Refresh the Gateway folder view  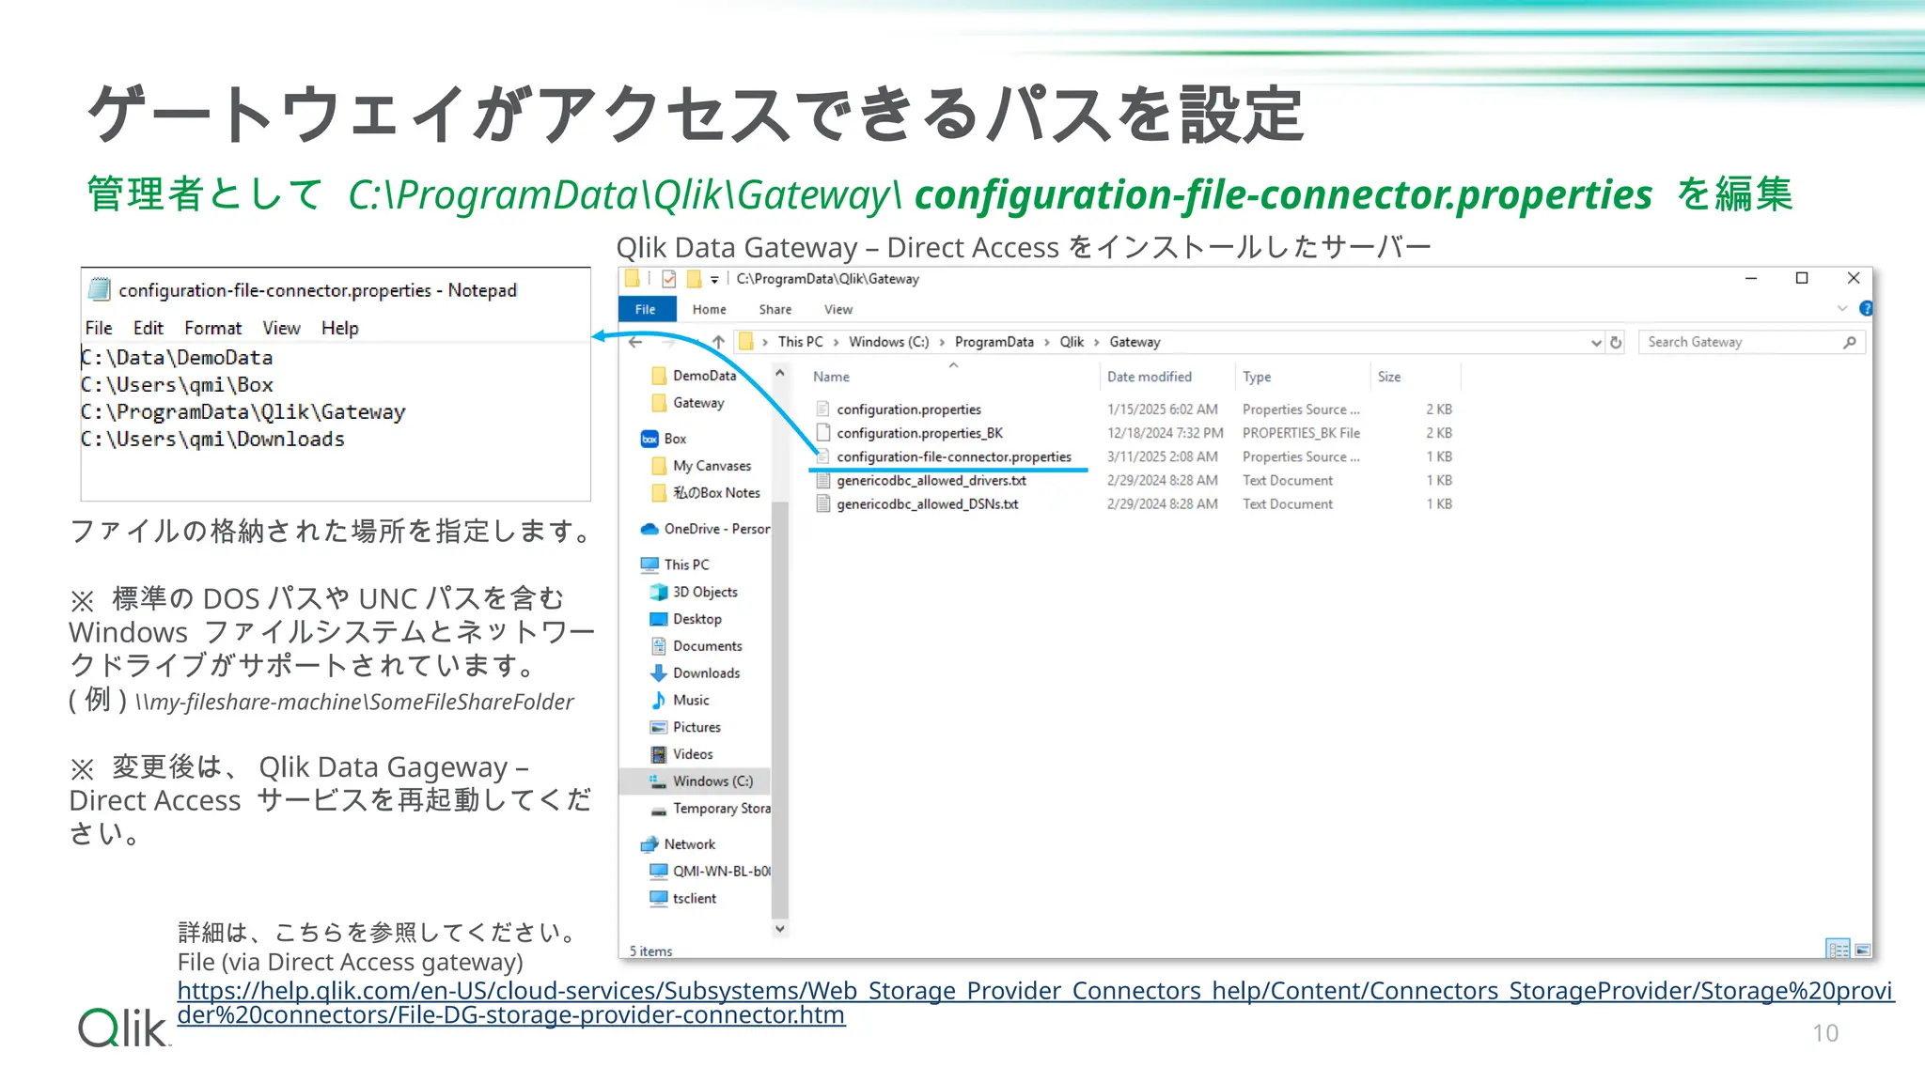tap(1616, 342)
